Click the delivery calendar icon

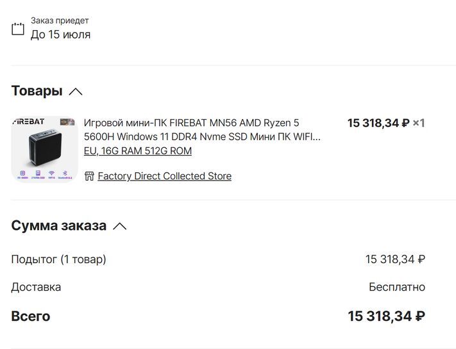tap(18, 29)
